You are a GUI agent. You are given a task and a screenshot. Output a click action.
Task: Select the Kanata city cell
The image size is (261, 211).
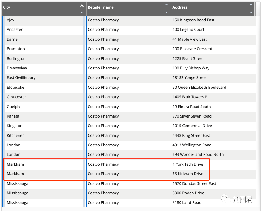pos(44,117)
